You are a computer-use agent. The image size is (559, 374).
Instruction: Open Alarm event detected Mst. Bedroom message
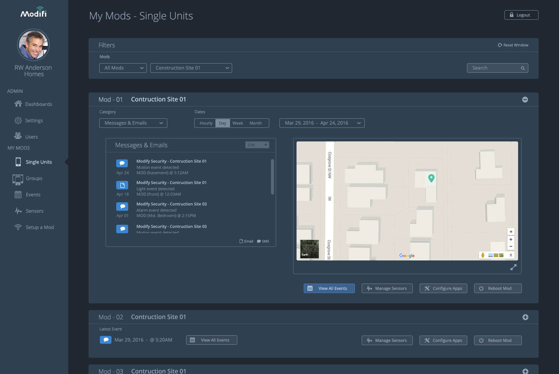click(x=171, y=210)
